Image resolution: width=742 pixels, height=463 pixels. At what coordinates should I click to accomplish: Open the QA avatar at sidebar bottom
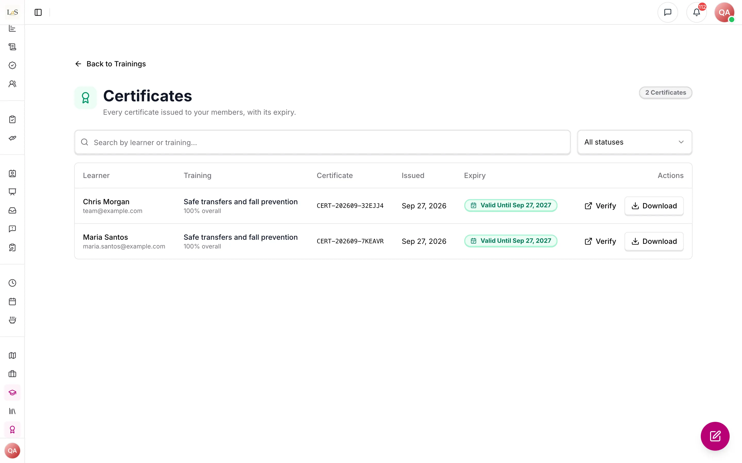tap(12, 450)
